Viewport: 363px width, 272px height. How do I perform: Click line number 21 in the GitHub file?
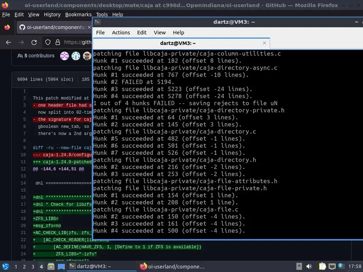pyautogui.click(x=23, y=233)
